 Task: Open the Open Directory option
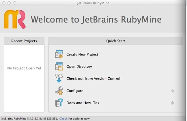[79, 66]
